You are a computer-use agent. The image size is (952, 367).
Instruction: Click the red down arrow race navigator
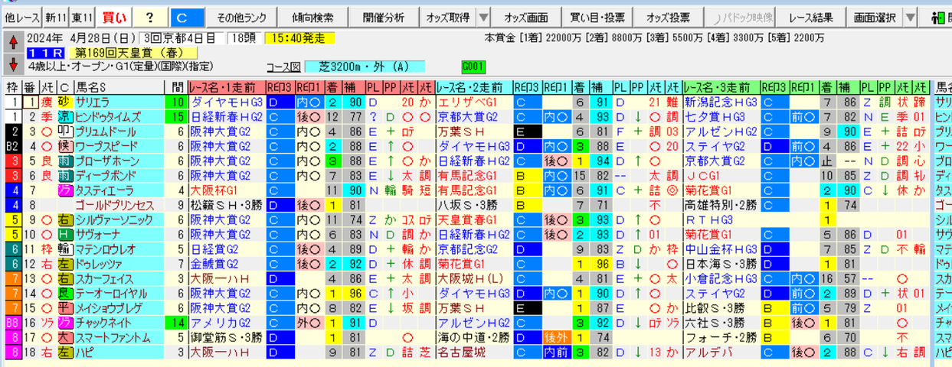11,63
